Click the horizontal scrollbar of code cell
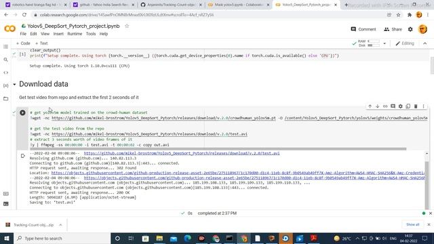 click(x=218, y=149)
